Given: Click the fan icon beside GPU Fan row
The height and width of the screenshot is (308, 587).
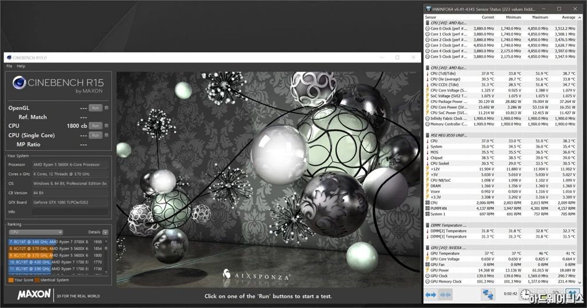Looking at the screenshot, I should [427, 265].
